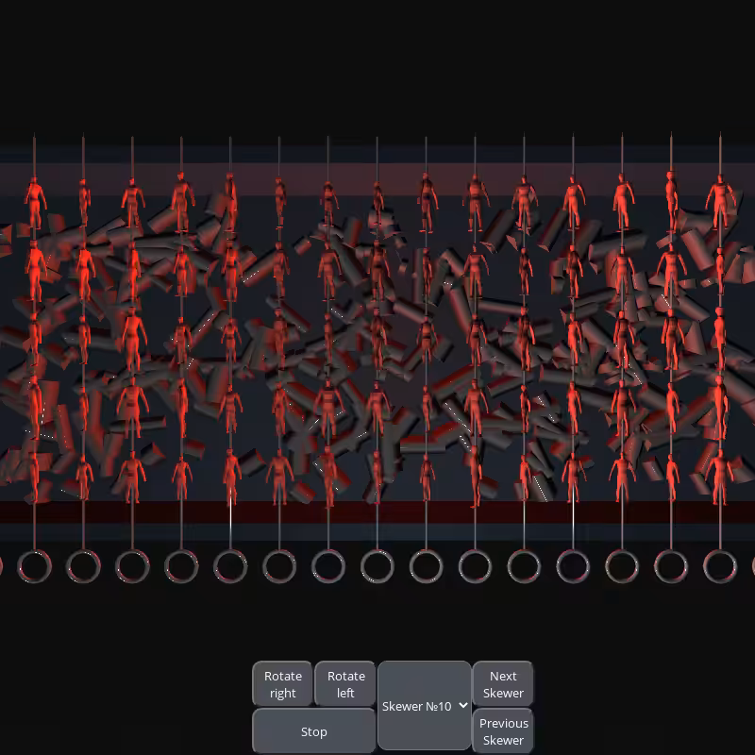The image size is (755, 755).
Task: Expand the skewer selector chevron arrow
Action: 463,705
